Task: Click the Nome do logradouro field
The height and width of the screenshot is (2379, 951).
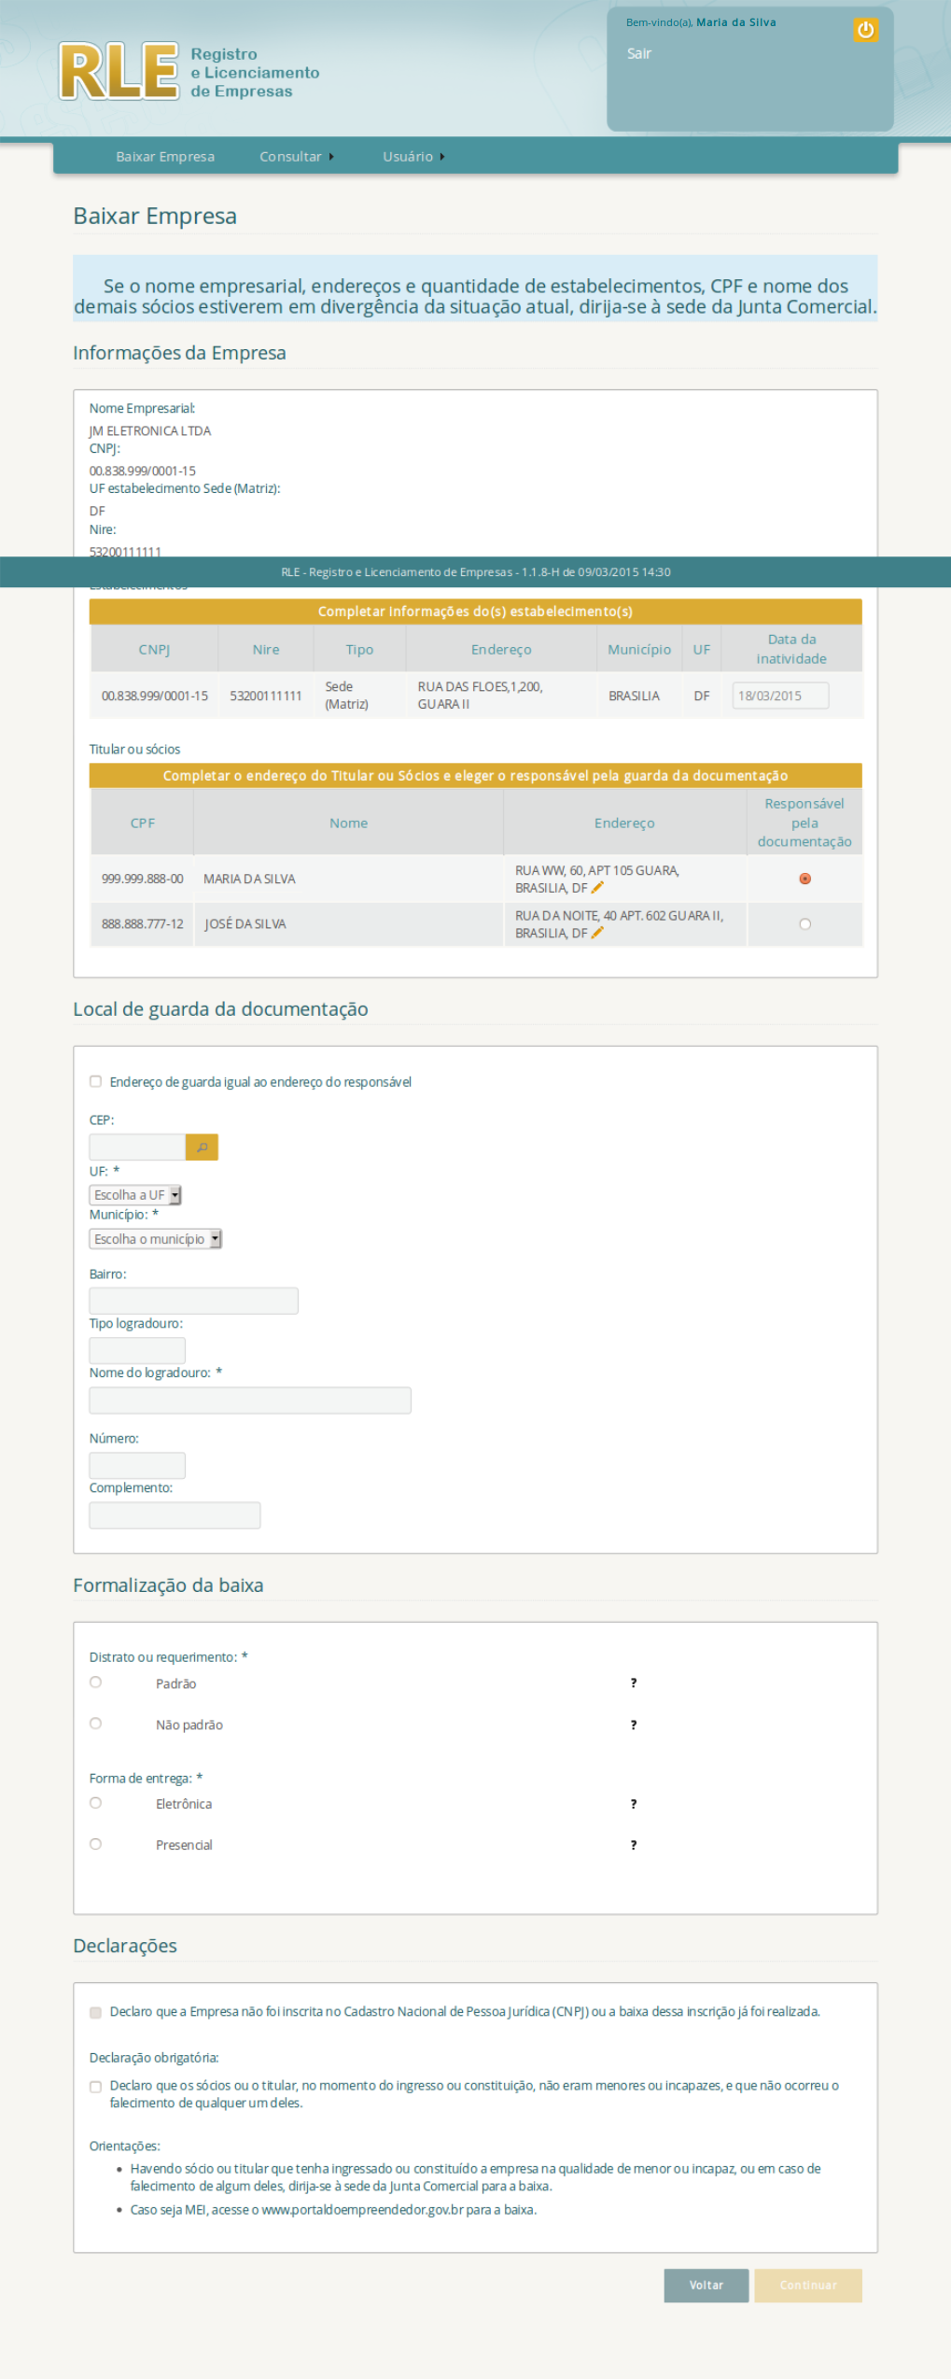Action: coord(250,1400)
